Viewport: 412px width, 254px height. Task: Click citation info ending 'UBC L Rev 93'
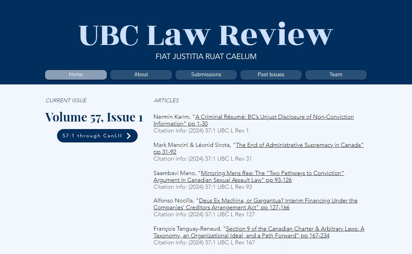coord(202,187)
